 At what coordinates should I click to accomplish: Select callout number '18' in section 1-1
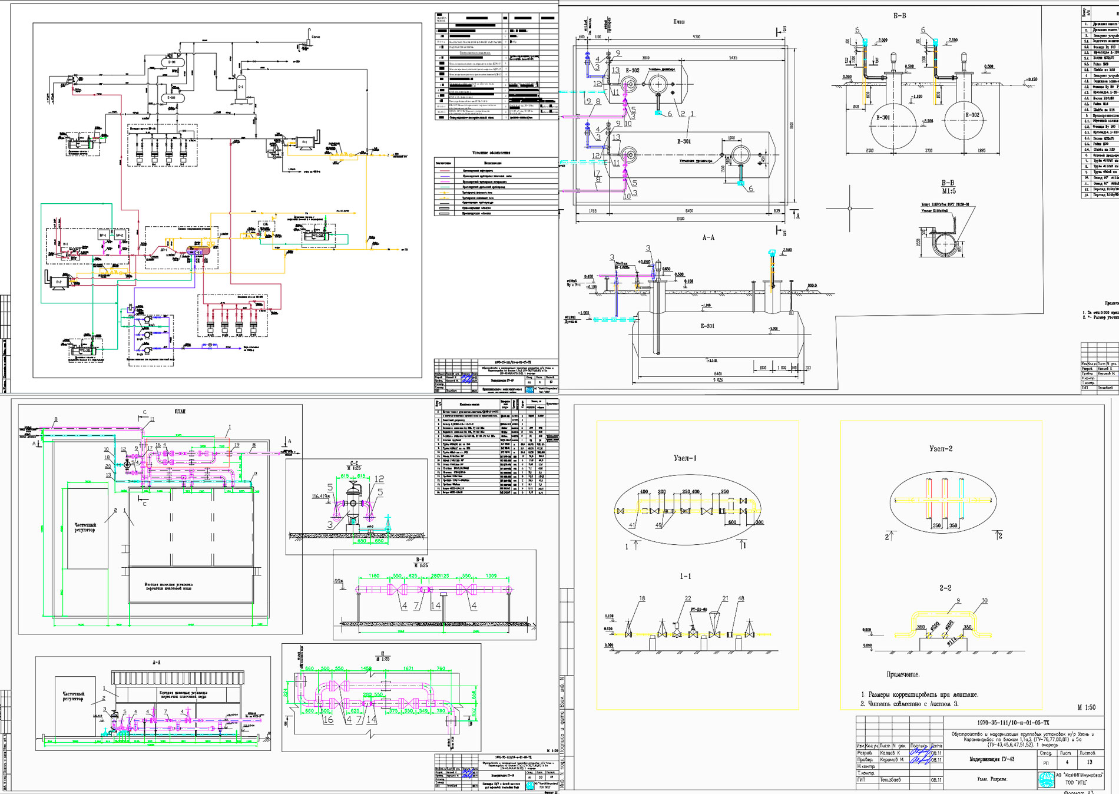pyautogui.click(x=642, y=598)
